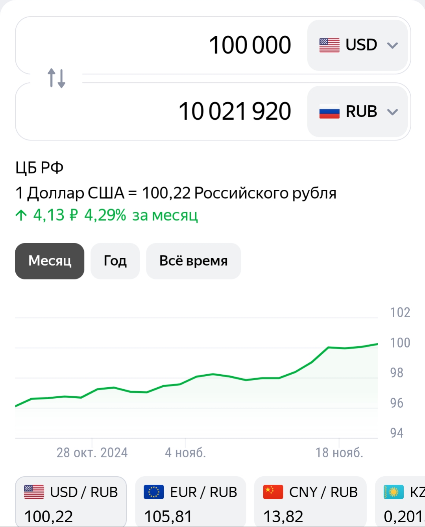
Task: Expand the RUB currency dropdown chevron
Action: pyautogui.click(x=392, y=112)
